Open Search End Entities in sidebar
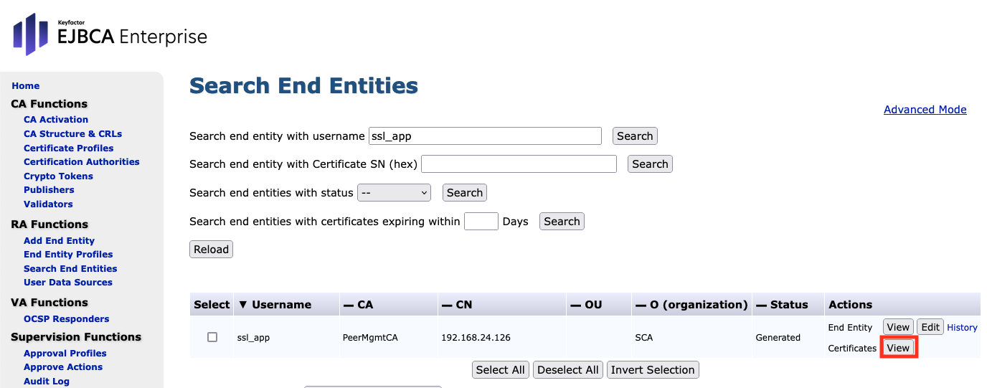Image resolution: width=987 pixels, height=388 pixels. tap(70, 268)
